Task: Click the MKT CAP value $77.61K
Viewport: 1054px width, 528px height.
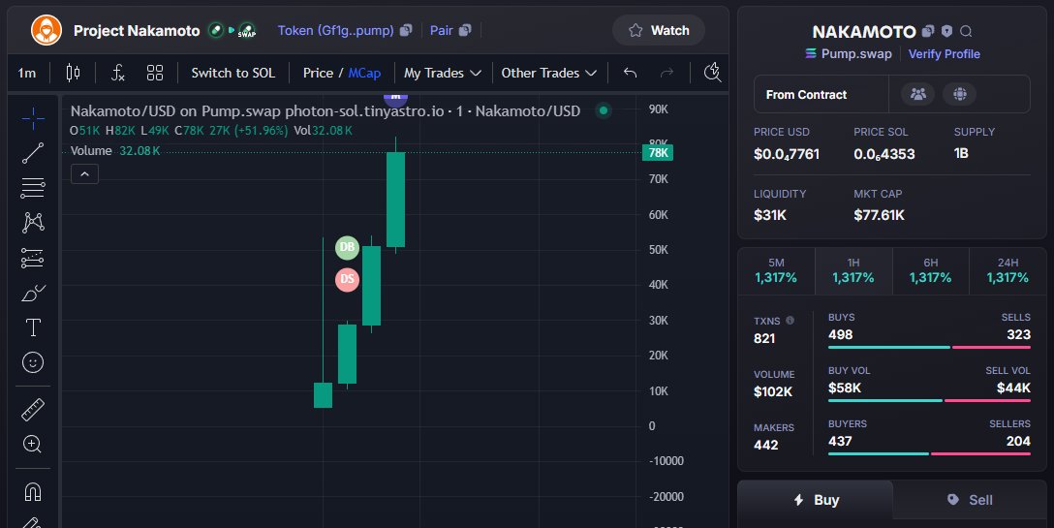Action: (879, 215)
